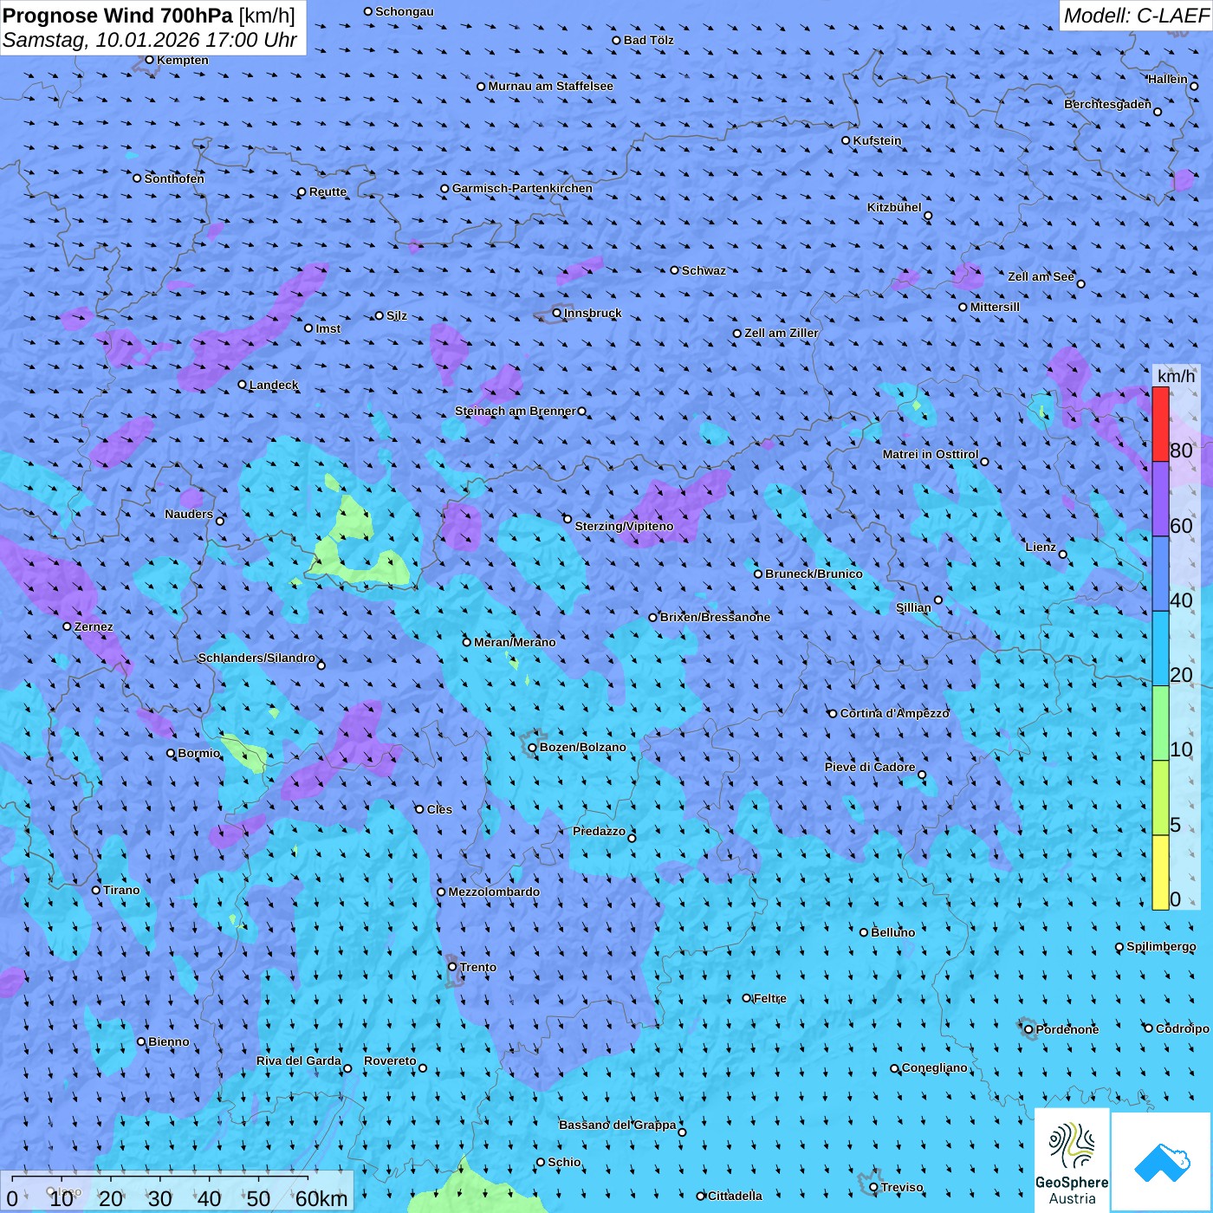1213x1213 pixels.
Task: Click the Imst city label
Action: pos(328,328)
